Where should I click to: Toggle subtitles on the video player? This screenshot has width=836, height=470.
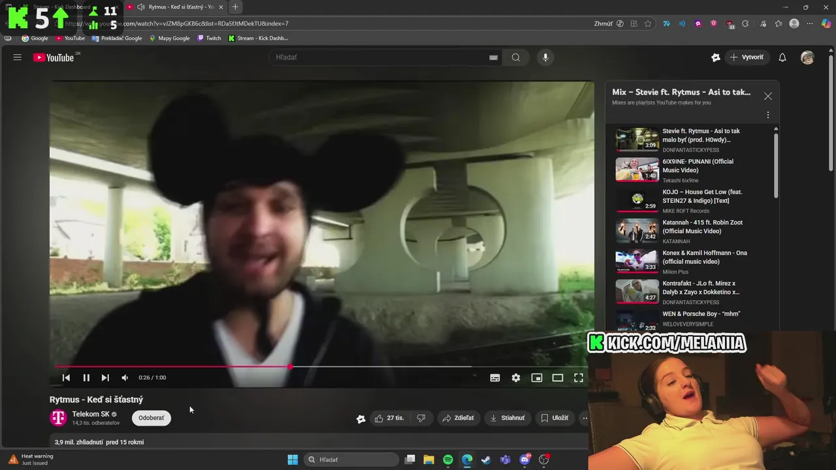(x=495, y=377)
